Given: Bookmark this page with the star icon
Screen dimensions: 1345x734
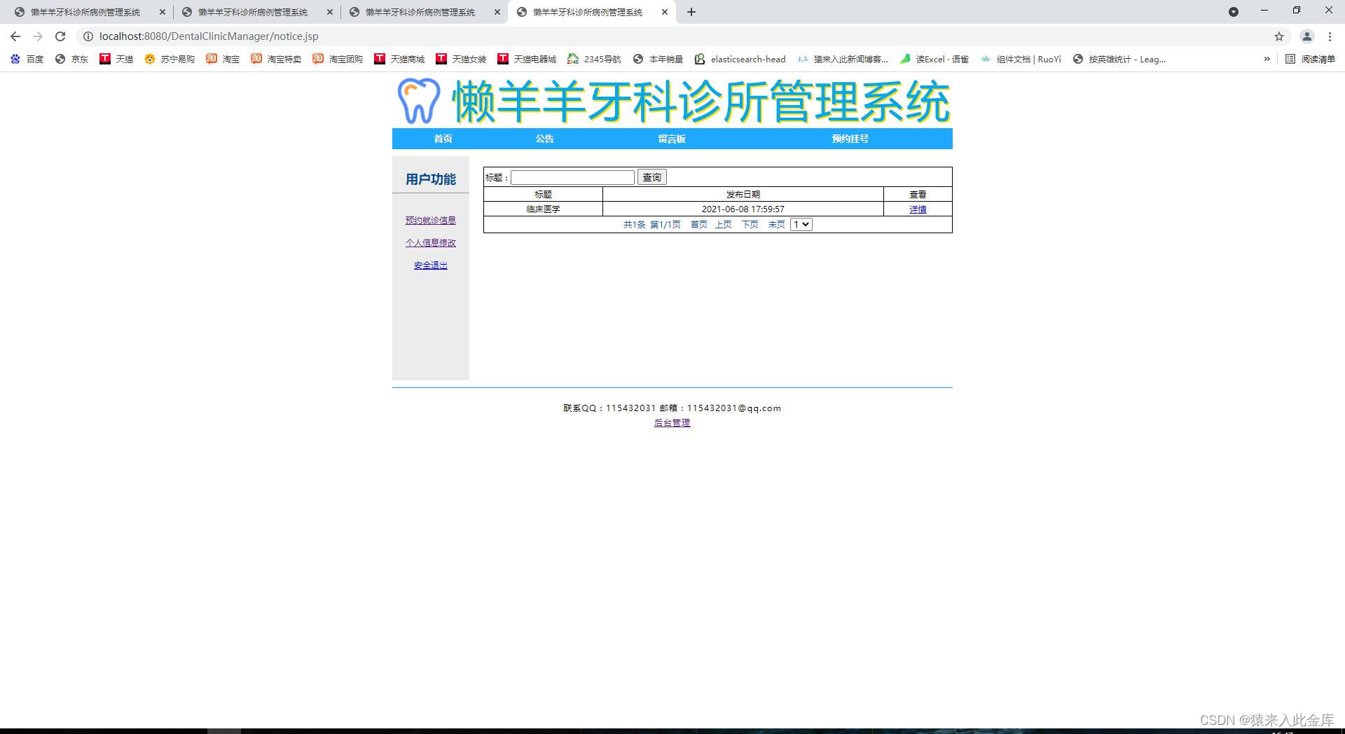Looking at the screenshot, I should coord(1279,36).
